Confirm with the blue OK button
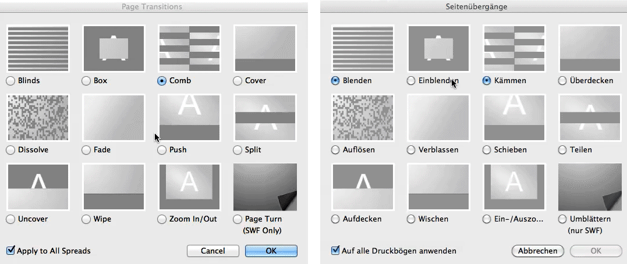 click(271, 251)
